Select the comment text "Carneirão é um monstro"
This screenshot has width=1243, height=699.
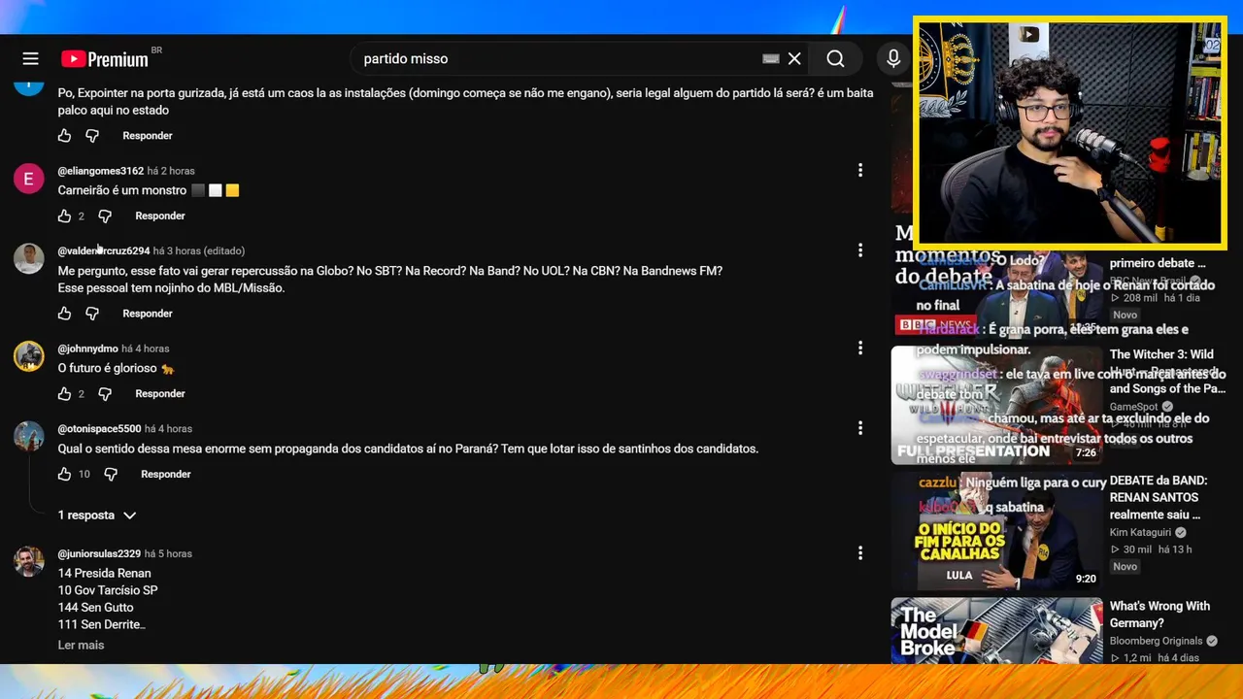[122, 191]
